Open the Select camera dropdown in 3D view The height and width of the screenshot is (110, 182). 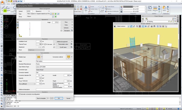tap(121, 26)
